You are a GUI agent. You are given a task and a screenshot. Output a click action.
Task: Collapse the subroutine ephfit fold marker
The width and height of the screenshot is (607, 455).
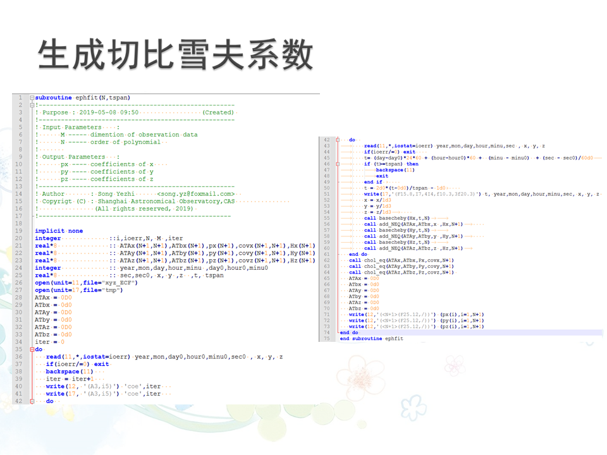pyautogui.click(x=32, y=98)
